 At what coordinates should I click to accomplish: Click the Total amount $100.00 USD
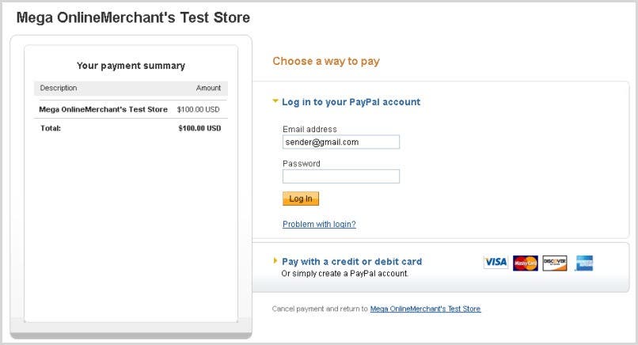click(x=199, y=127)
